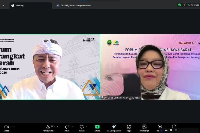Click the pin icon beside Dr. Siska's name

(x=102, y=98)
